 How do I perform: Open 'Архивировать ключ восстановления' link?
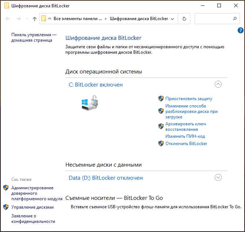[185, 127]
